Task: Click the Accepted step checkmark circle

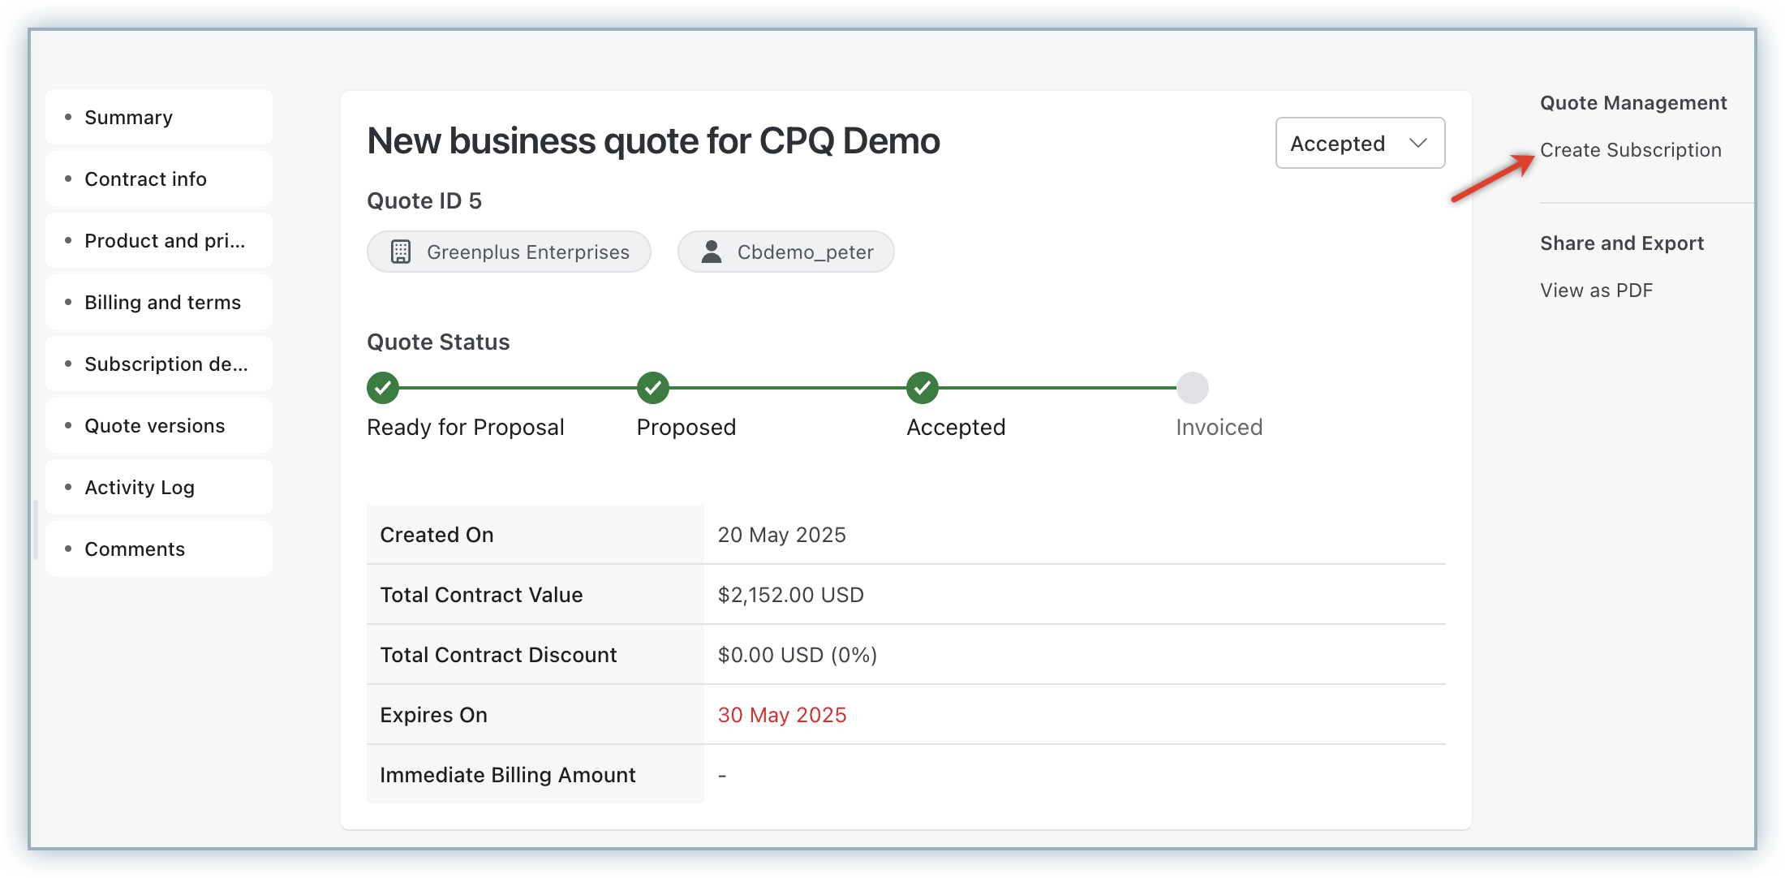Action: click(923, 388)
